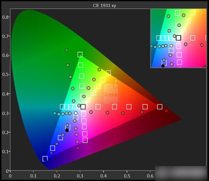This screenshot has height=181, width=209.
Task: Click the 0.6 label on the y-axis
Action: coord(5,55)
